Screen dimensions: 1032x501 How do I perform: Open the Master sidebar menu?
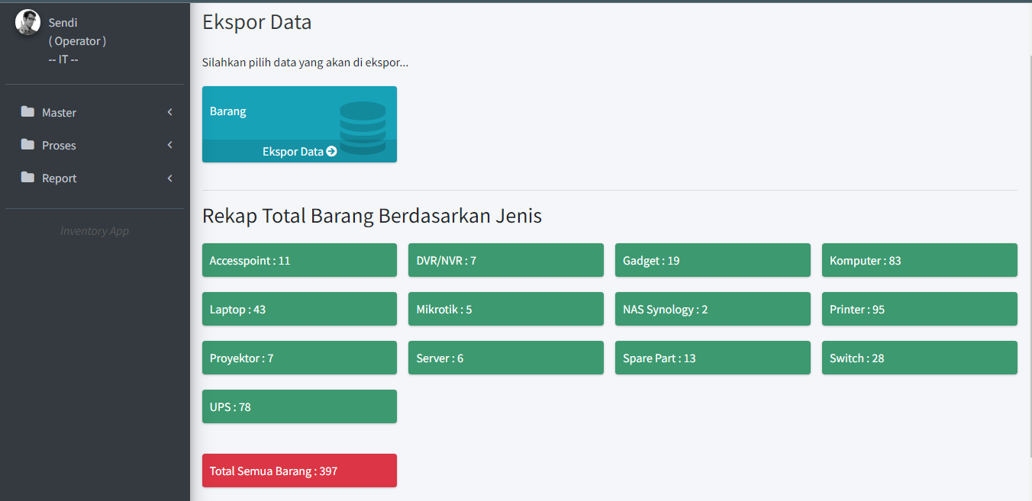[60, 112]
